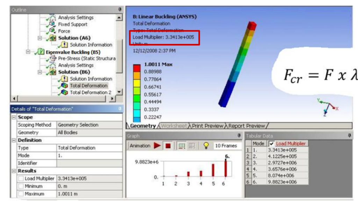Image resolution: width=358 pixels, height=204 pixels.
Task: Check the Minimum result parameter box
Action: point(21,186)
